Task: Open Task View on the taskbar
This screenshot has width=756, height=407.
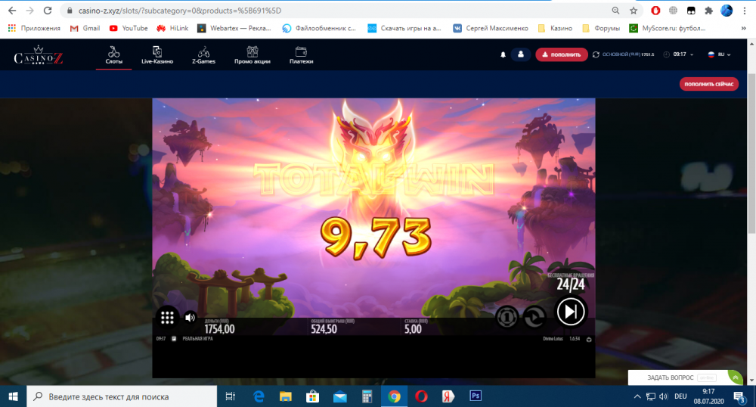Action: 231,396
